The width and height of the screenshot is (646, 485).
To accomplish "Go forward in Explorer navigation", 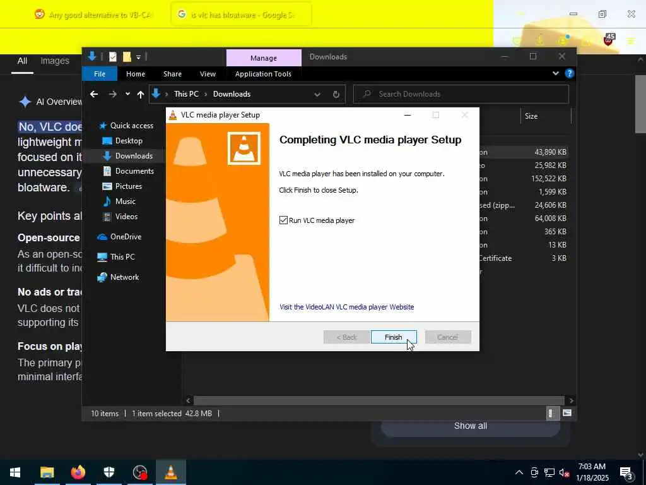I will pyautogui.click(x=112, y=94).
